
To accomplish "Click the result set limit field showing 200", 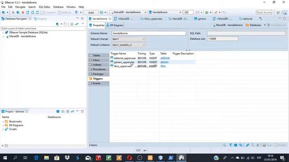I will [188, 12].
